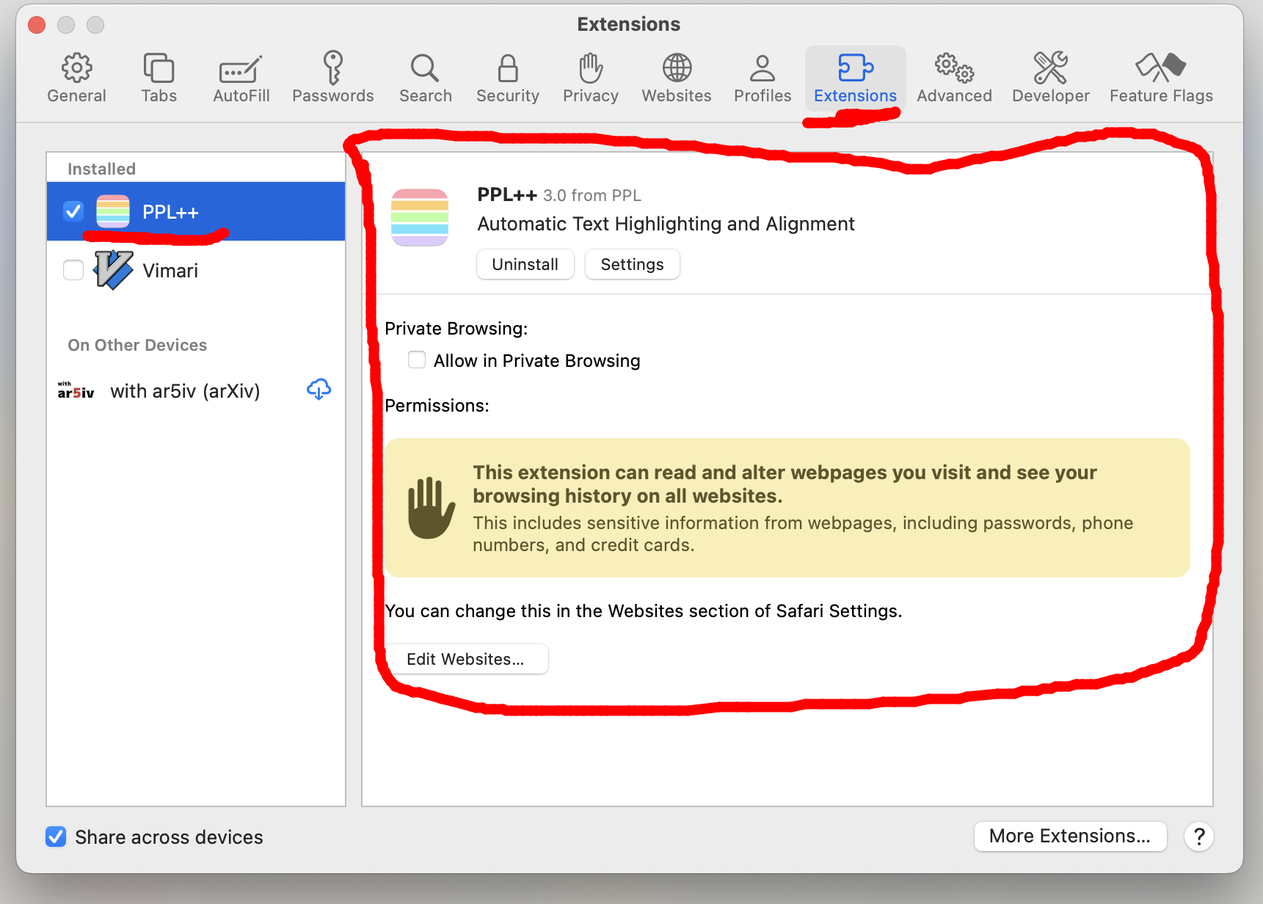Switch to the Websites globe pane
The width and height of the screenshot is (1263, 904).
point(676,78)
